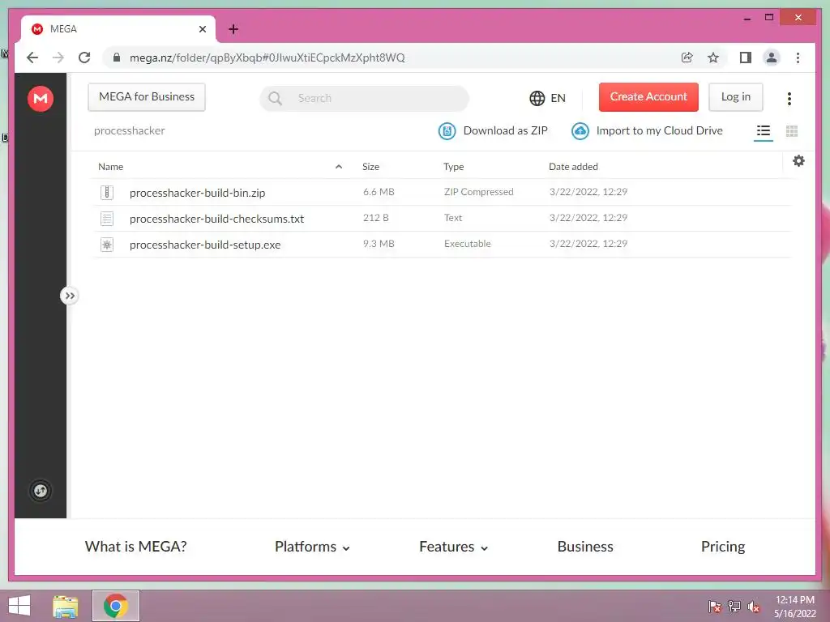Toggle Chrome side panel
The width and height of the screenshot is (830, 622).
[746, 58]
